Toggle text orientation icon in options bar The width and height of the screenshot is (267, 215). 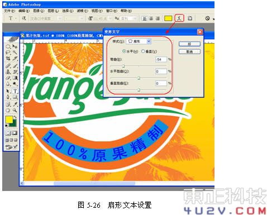(24, 18)
